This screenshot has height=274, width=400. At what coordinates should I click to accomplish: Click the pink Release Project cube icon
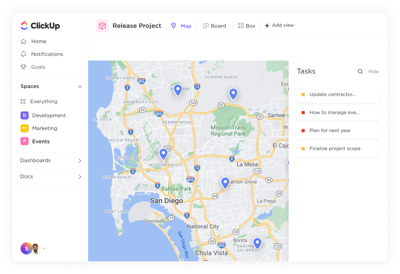(x=102, y=26)
